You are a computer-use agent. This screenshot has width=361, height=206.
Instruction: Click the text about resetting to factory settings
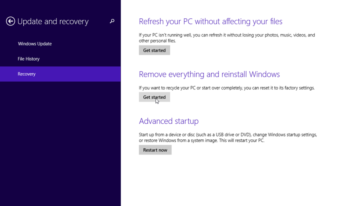tap(226, 88)
